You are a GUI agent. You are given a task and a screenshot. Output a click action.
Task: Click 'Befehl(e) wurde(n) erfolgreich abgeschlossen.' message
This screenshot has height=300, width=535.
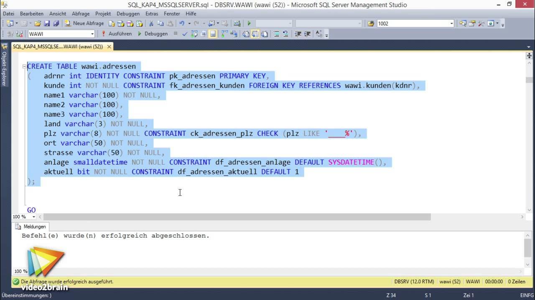coord(115,236)
